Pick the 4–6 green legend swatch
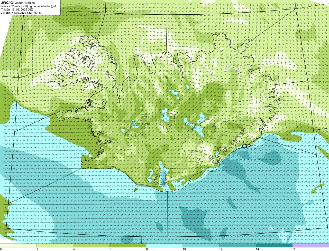329x251 pixels. click(92, 245)
